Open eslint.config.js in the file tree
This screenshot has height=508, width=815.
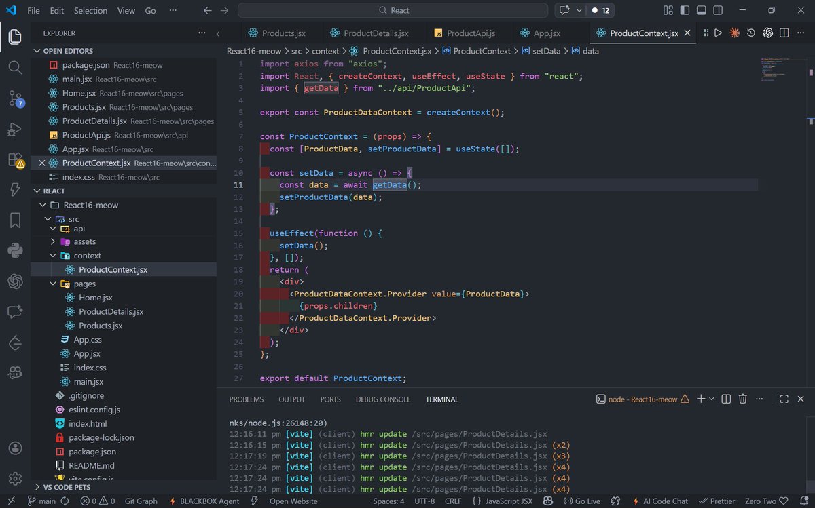tap(95, 410)
